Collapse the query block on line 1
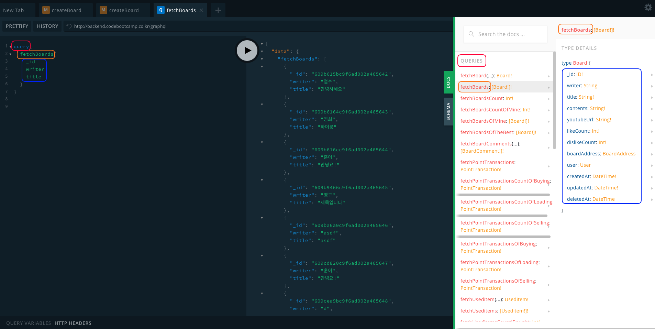The image size is (655, 329). point(10,46)
